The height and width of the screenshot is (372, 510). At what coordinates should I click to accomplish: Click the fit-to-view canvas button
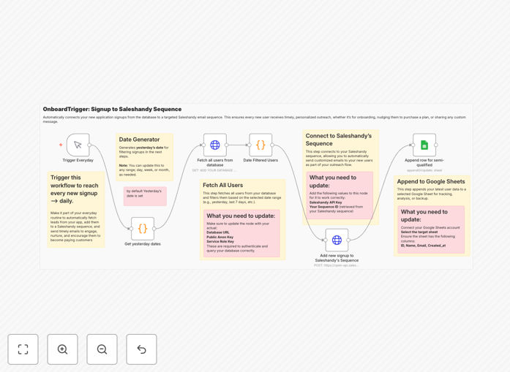(x=23, y=349)
